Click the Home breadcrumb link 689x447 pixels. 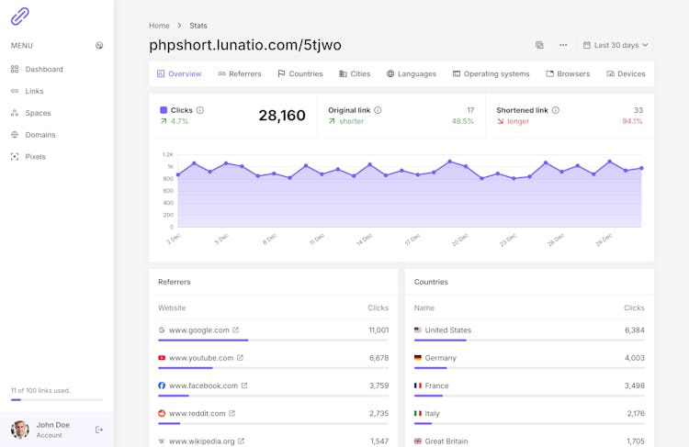pos(159,26)
